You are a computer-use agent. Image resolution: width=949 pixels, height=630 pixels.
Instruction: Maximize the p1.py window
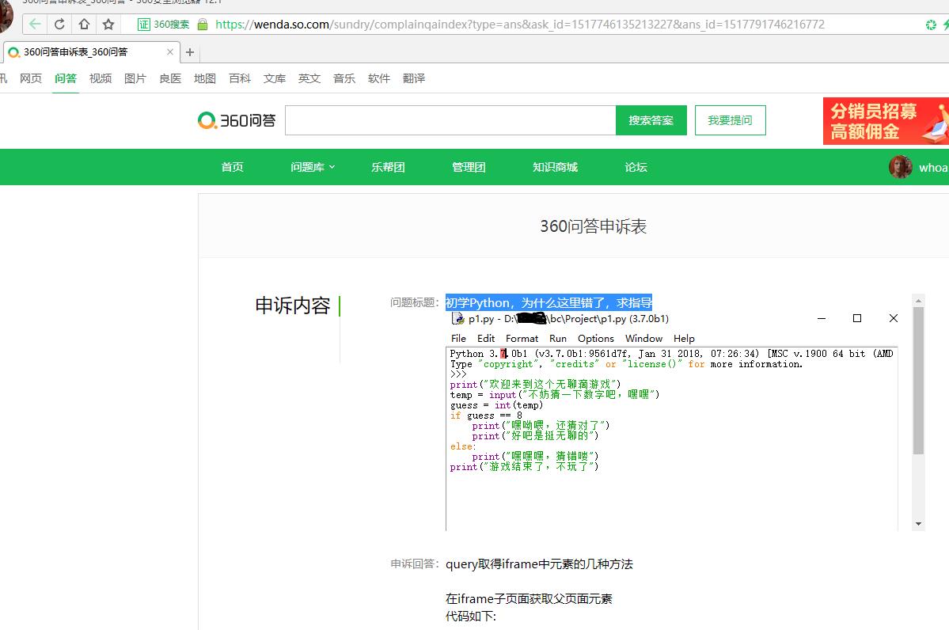tap(857, 318)
